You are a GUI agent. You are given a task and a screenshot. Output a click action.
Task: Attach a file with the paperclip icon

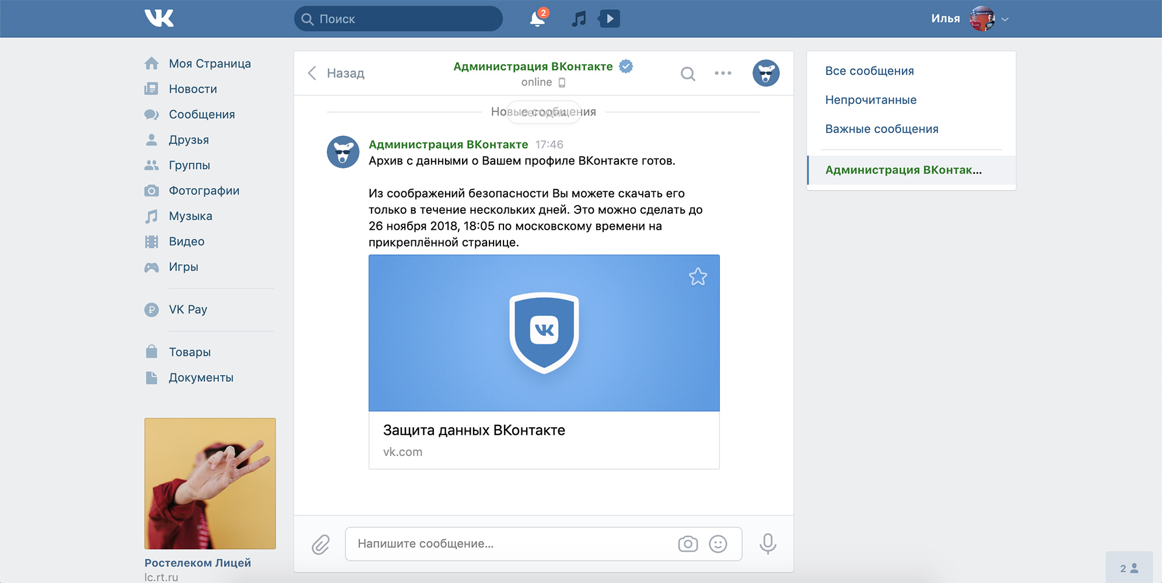(x=320, y=545)
